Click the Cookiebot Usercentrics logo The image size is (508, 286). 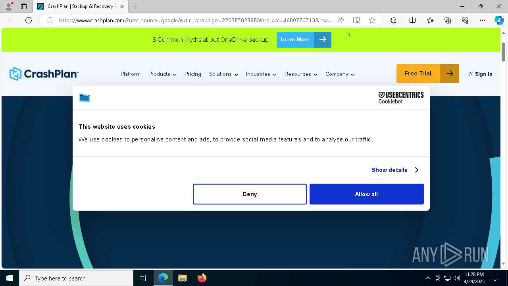pos(401,98)
